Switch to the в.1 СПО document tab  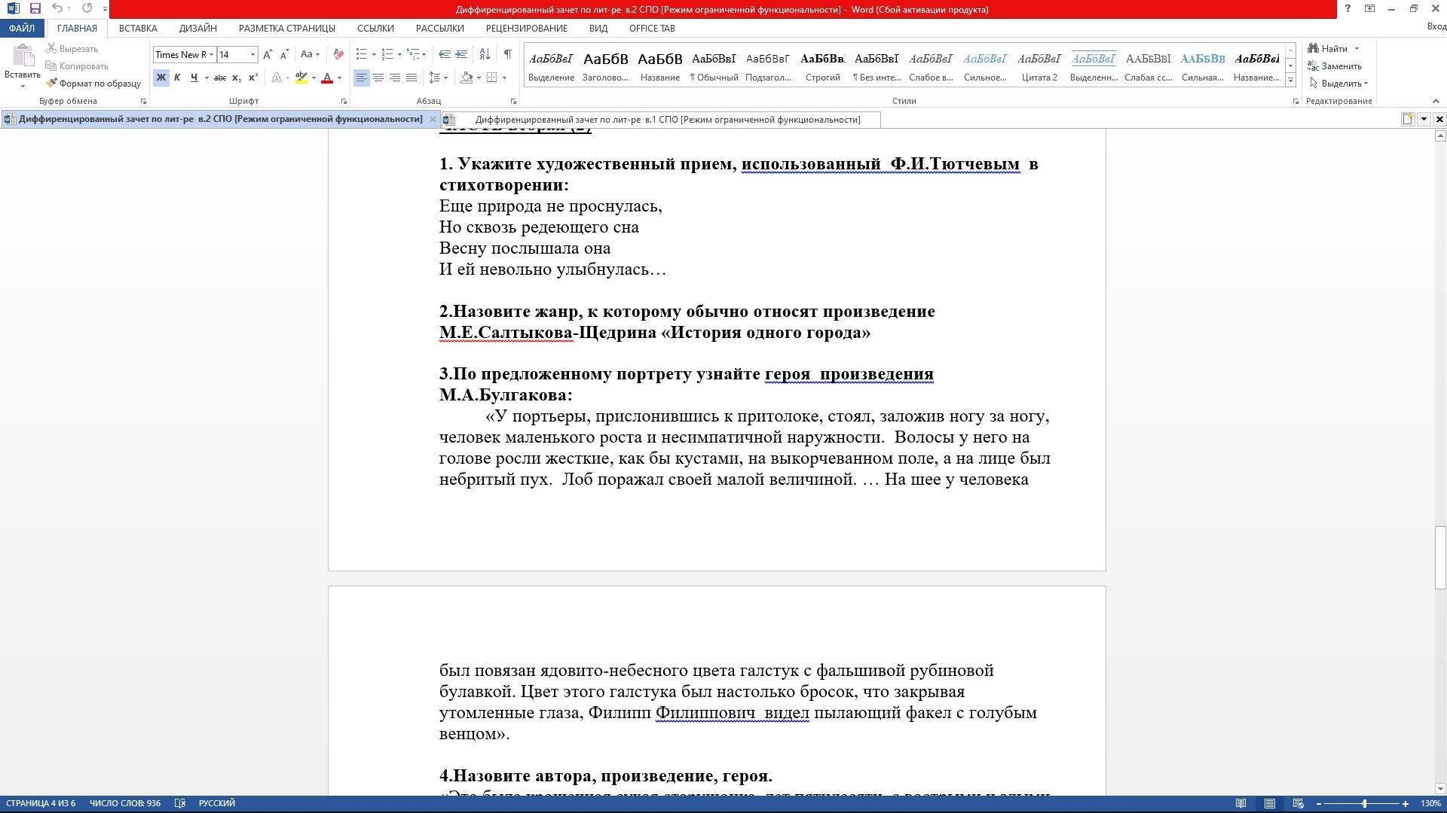pos(666,120)
